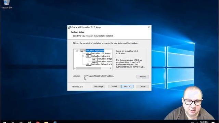
Task: Open feature dropdown for VirtualBox Host-Only row
Action: pyautogui.click(x=94, y=61)
